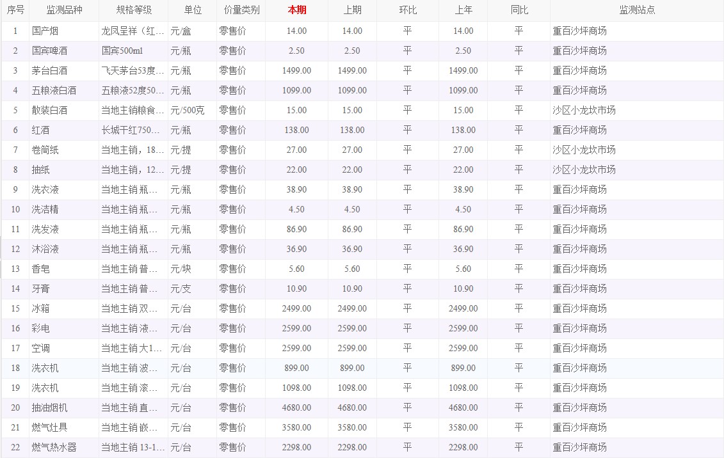The height and width of the screenshot is (458, 724).
Task: Click the 监测品种 column header
Action: pyautogui.click(x=64, y=10)
